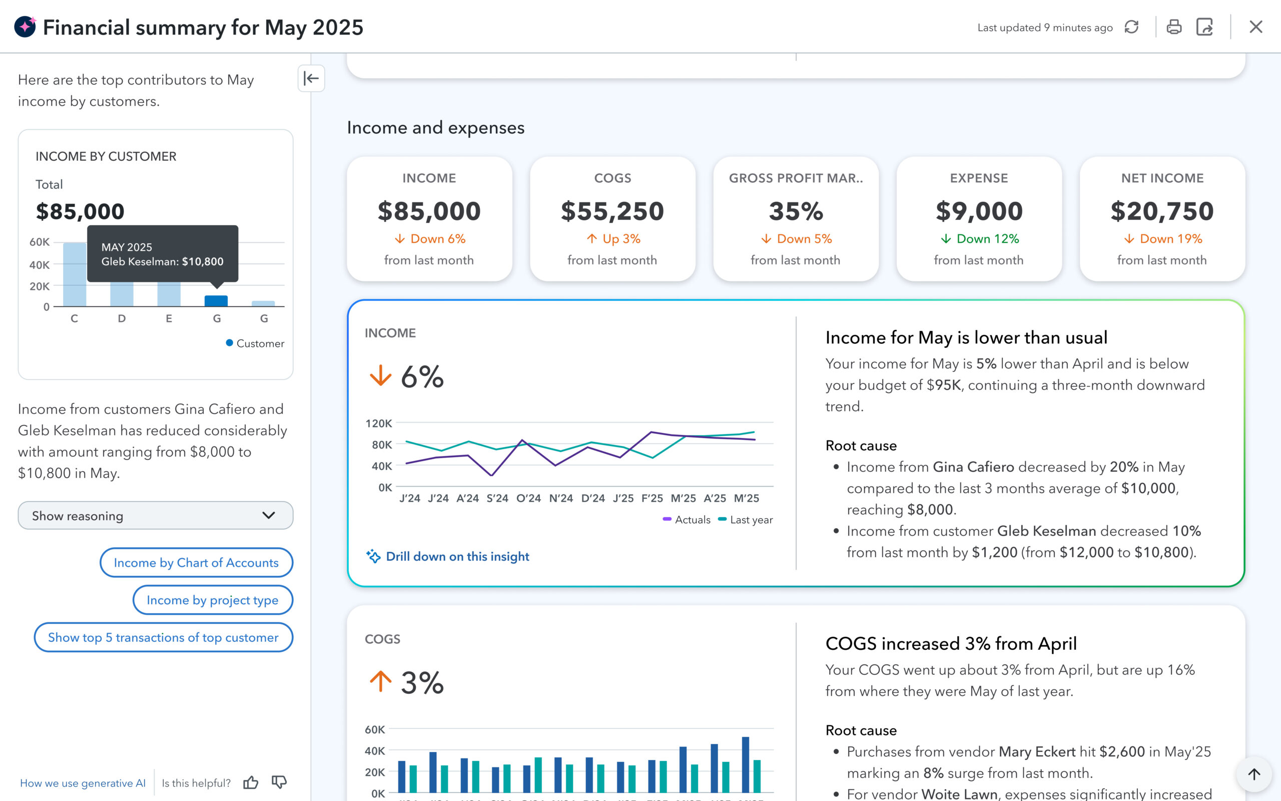Select Income by project type suggestion
The height and width of the screenshot is (801, 1281).
click(212, 600)
